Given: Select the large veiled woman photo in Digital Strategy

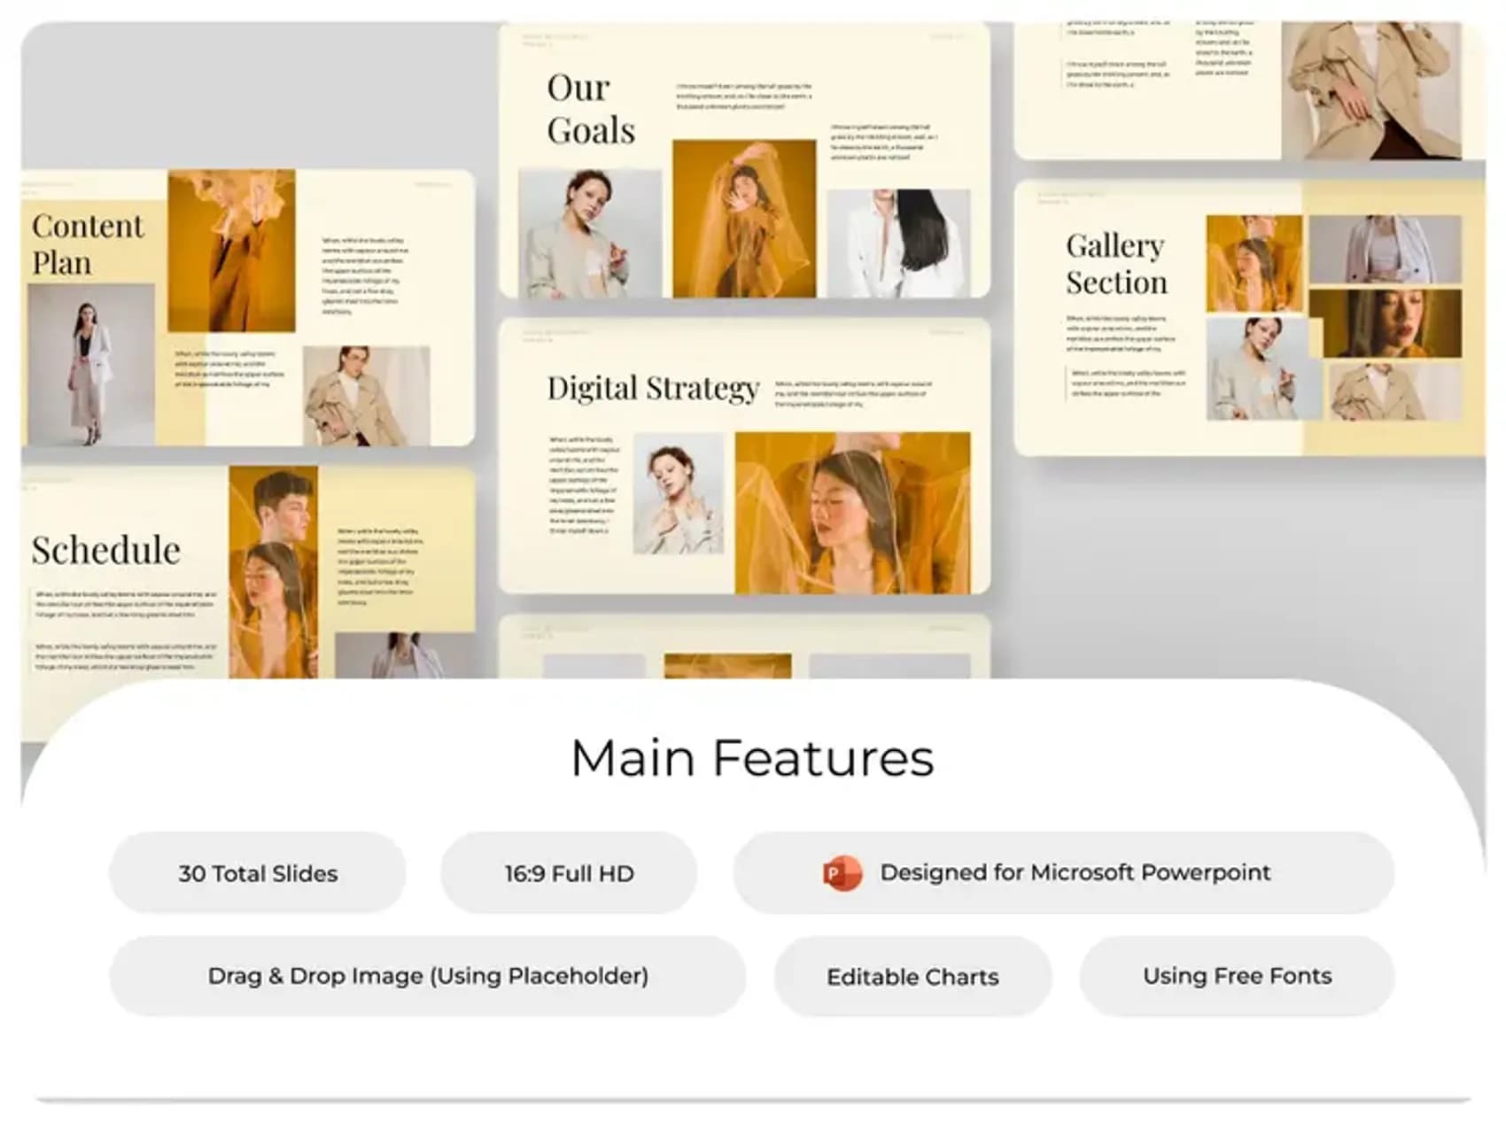Looking at the screenshot, I should tap(852, 513).
